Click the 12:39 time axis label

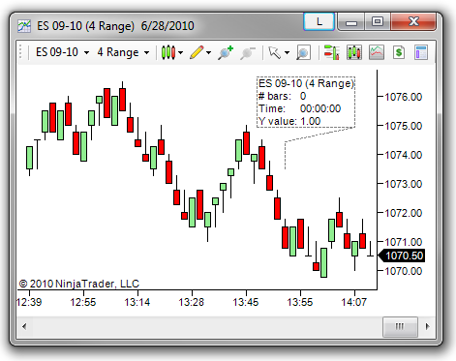29,302
